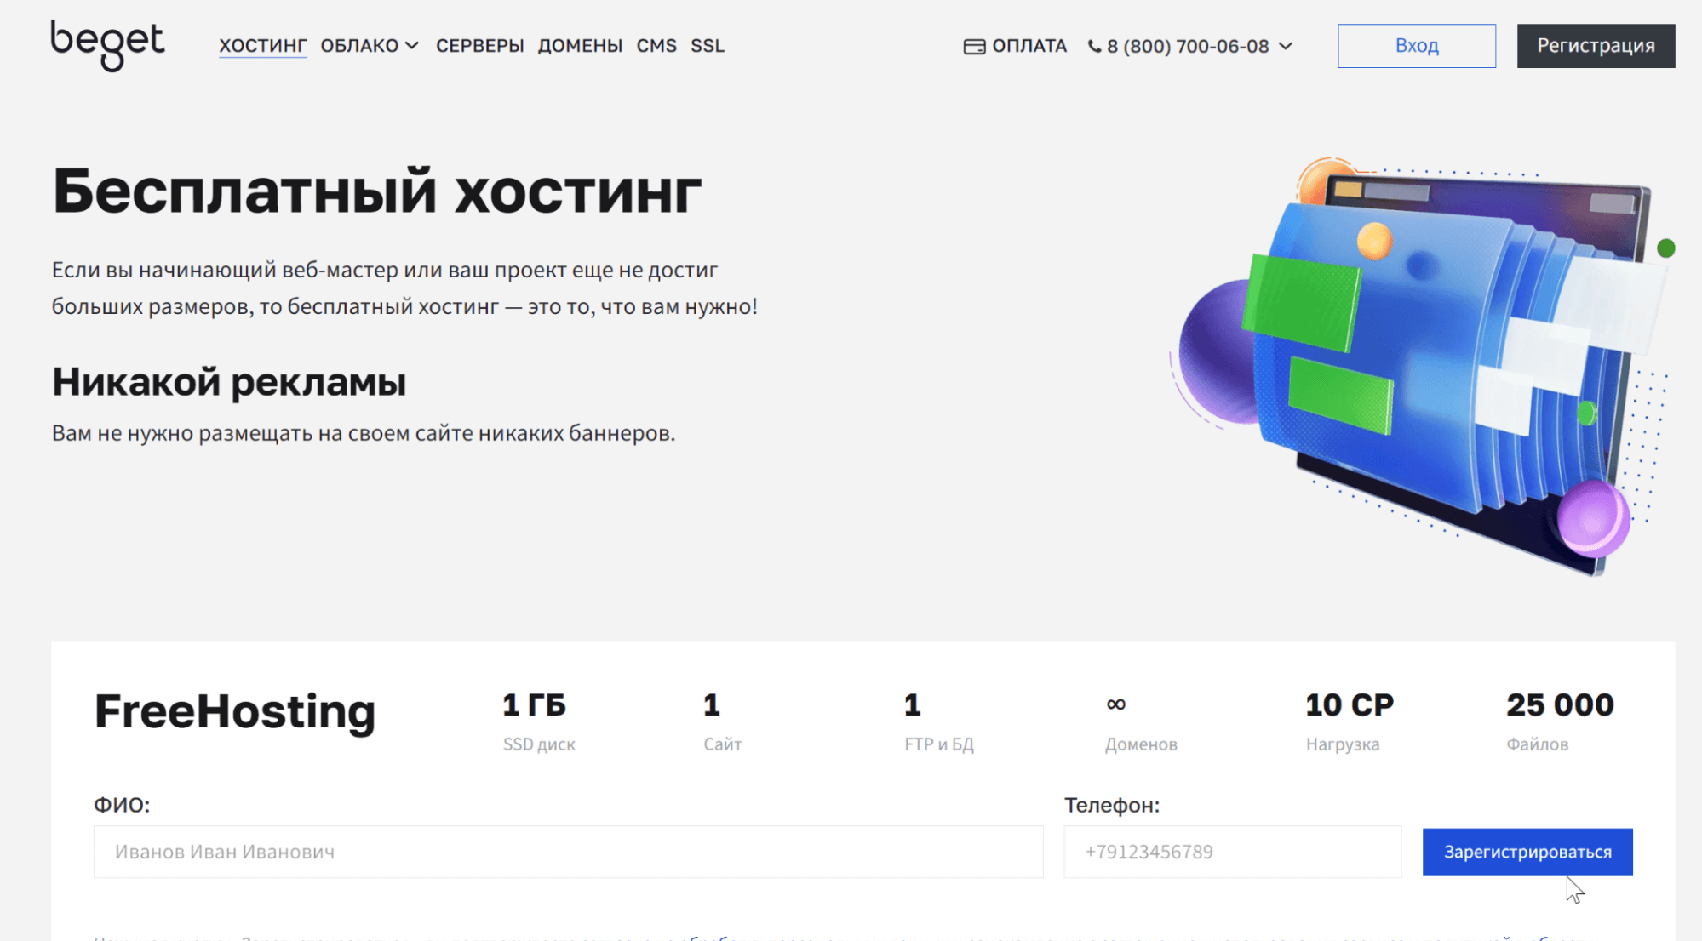Click the "Нагрузка" label
Viewport: 1702px width, 941px height.
pos(1343,744)
